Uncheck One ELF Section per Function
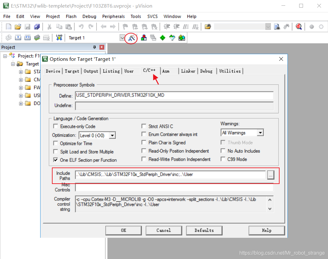 point(56,160)
